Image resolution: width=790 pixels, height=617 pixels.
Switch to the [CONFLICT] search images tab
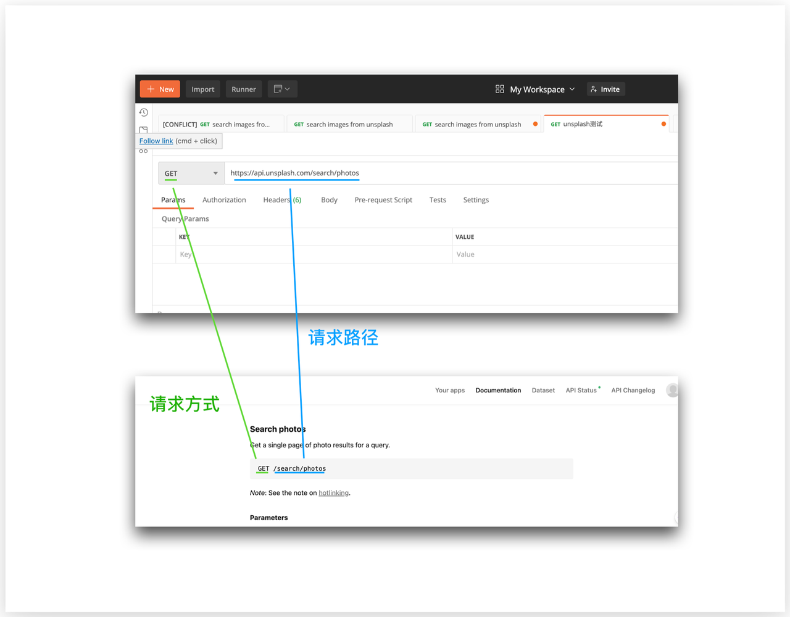point(222,124)
